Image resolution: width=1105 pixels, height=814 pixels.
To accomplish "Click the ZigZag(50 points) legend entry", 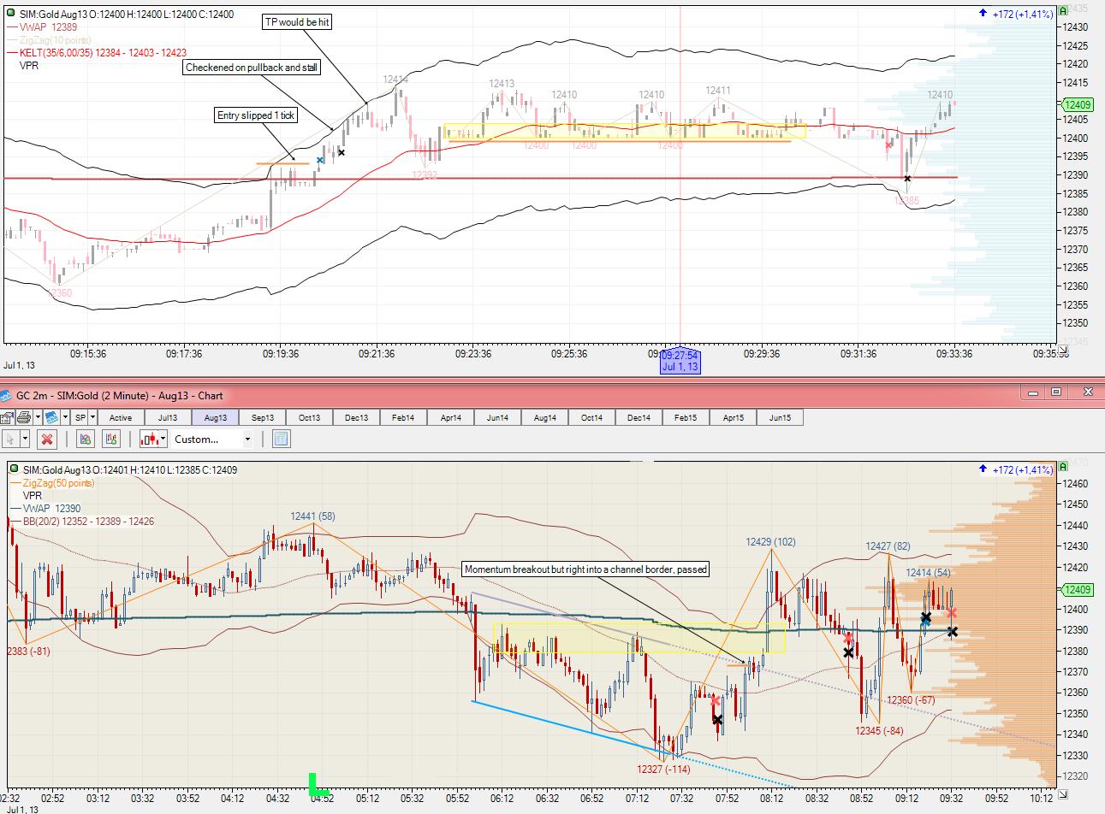I will tap(52, 483).
